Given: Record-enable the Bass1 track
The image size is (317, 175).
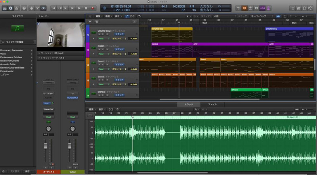Looking at the screenshot, I should [x=107, y=65].
